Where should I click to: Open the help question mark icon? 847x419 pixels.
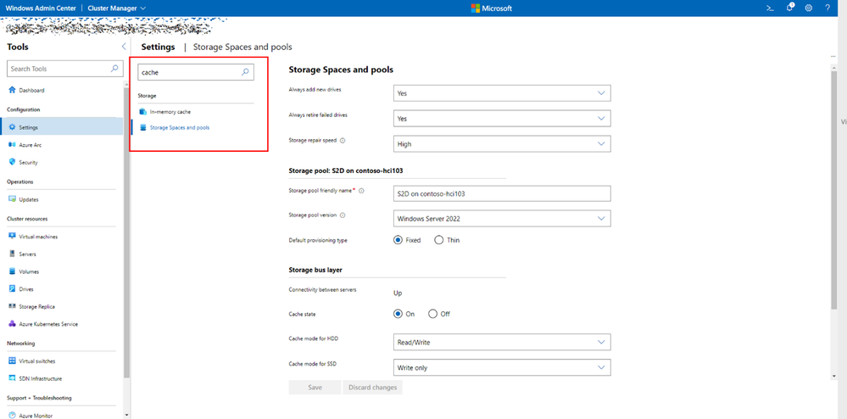[x=827, y=8]
